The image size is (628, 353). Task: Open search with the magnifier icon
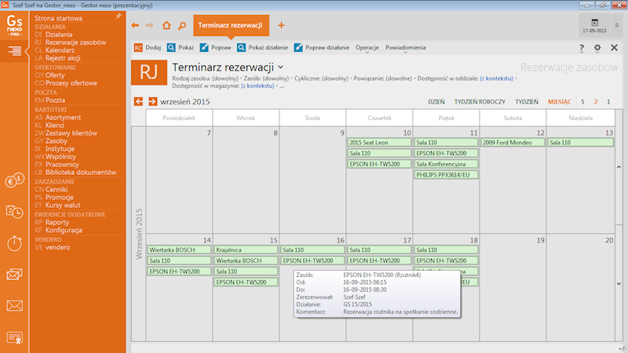[181, 25]
